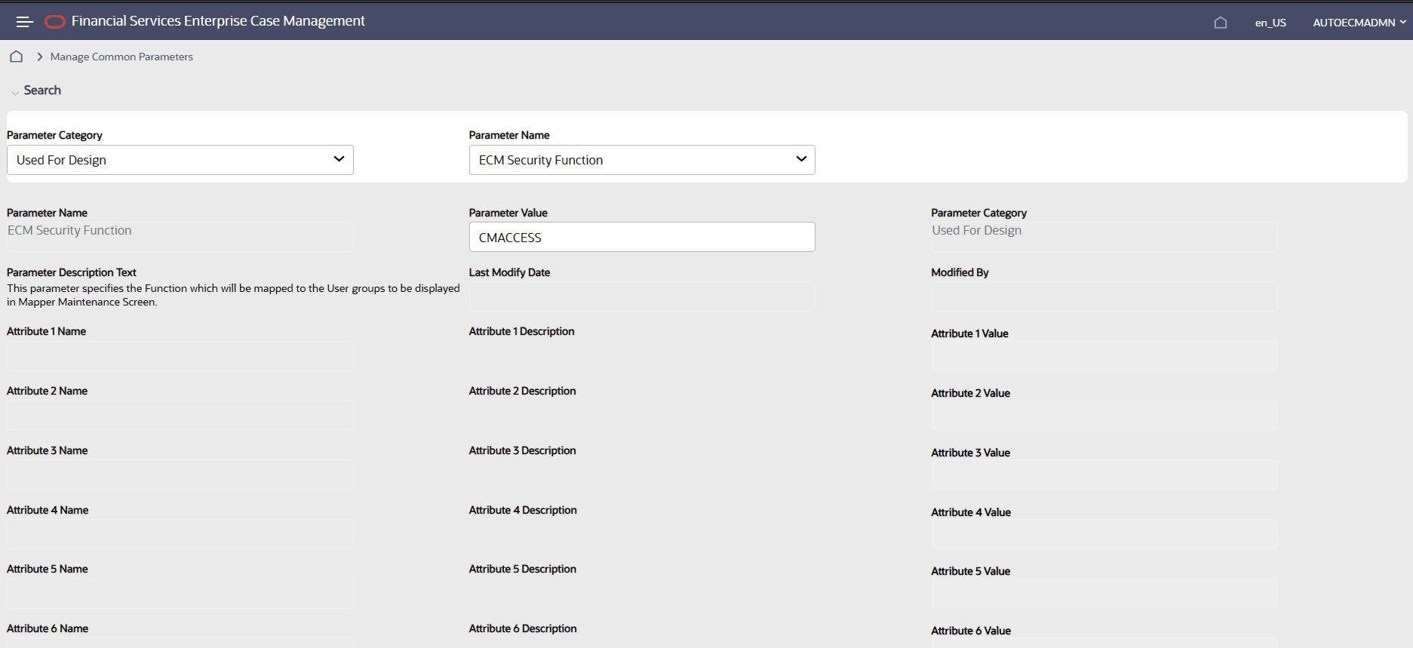Screen dimensions: 1413x648
Task: Click the Attribute 5 Value field
Action: click(x=1104, y=593)
